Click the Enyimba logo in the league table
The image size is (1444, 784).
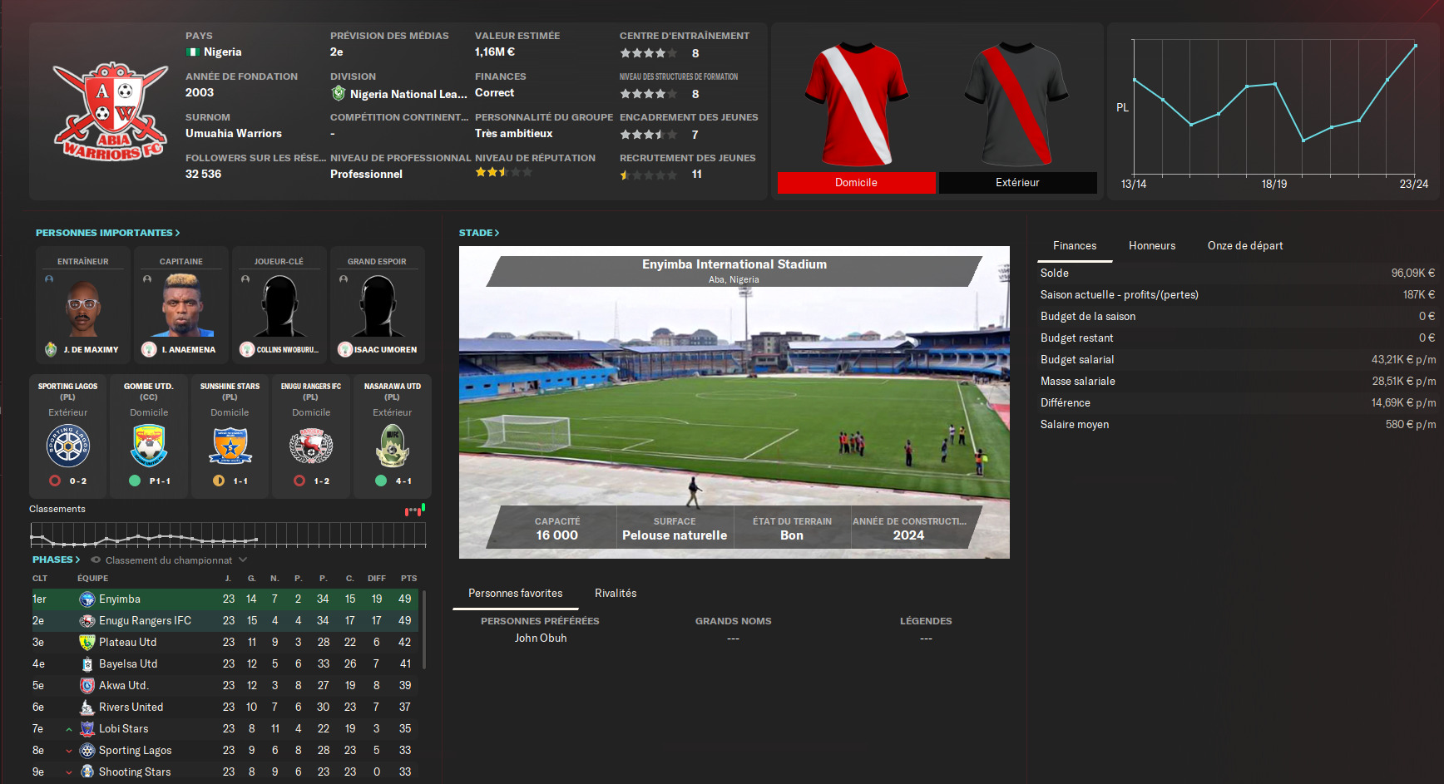coord(87,599)
